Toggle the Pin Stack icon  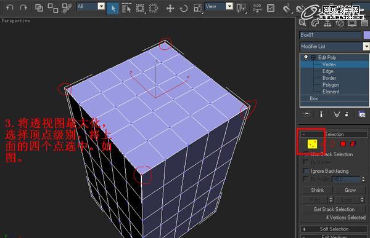pyautogui.click(x=306, y=114)
